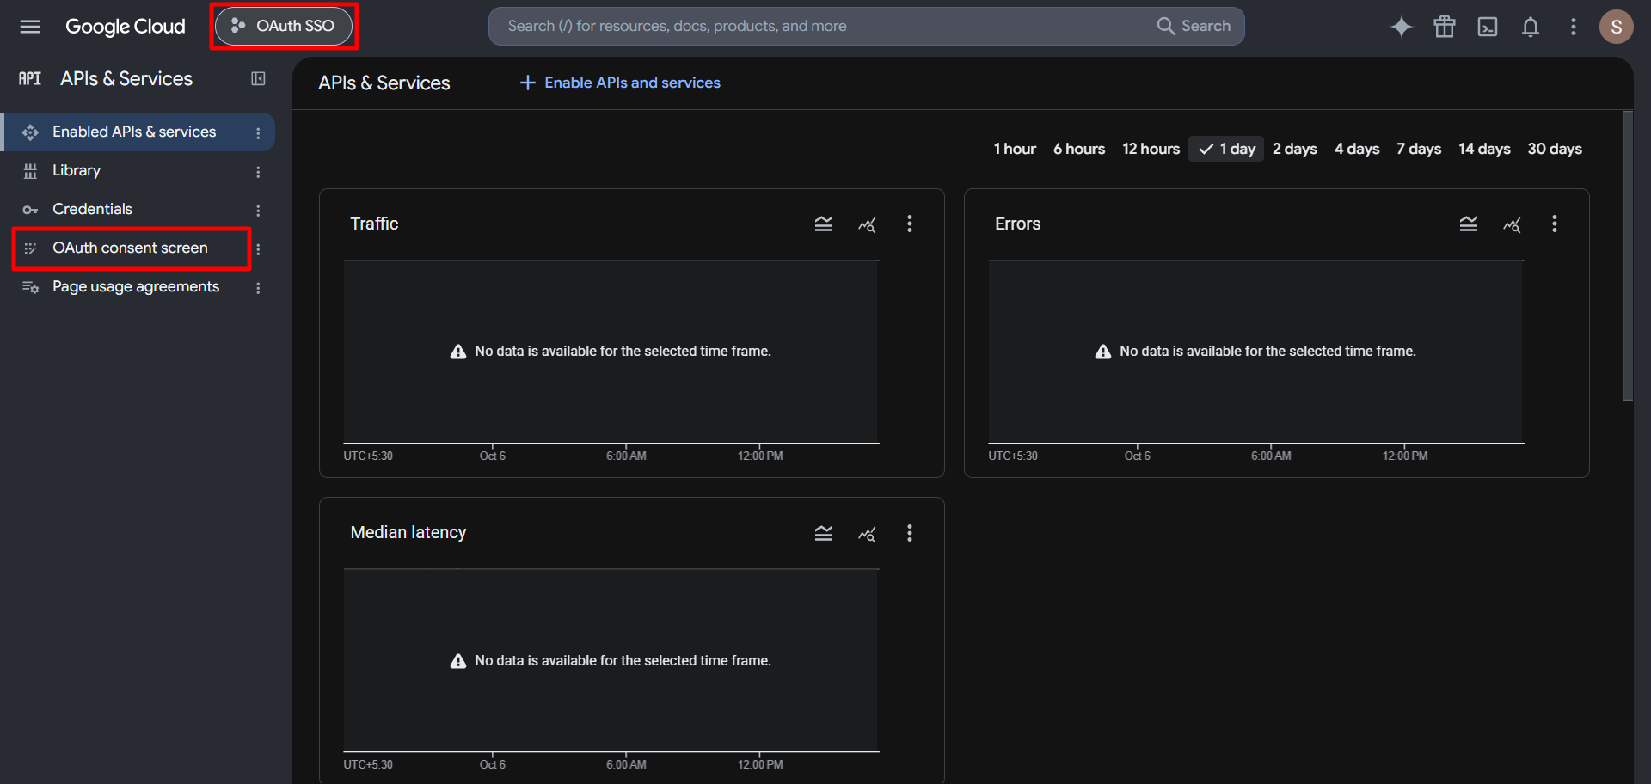The width and height of the screenshot is (1651, 784).
Task: Focus the resource search field
Action: click(x=825, y=26)
